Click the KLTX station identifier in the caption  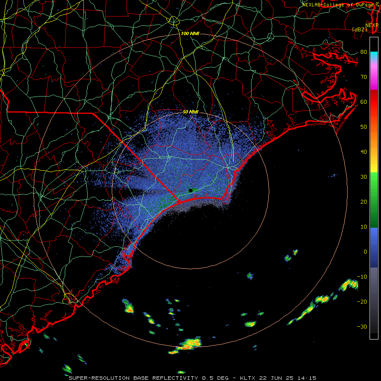click(x=248, y=378)
